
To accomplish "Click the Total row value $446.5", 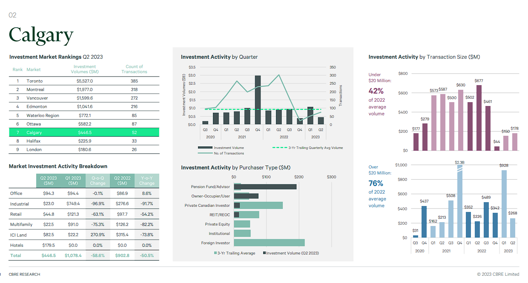I will point(49,255).
